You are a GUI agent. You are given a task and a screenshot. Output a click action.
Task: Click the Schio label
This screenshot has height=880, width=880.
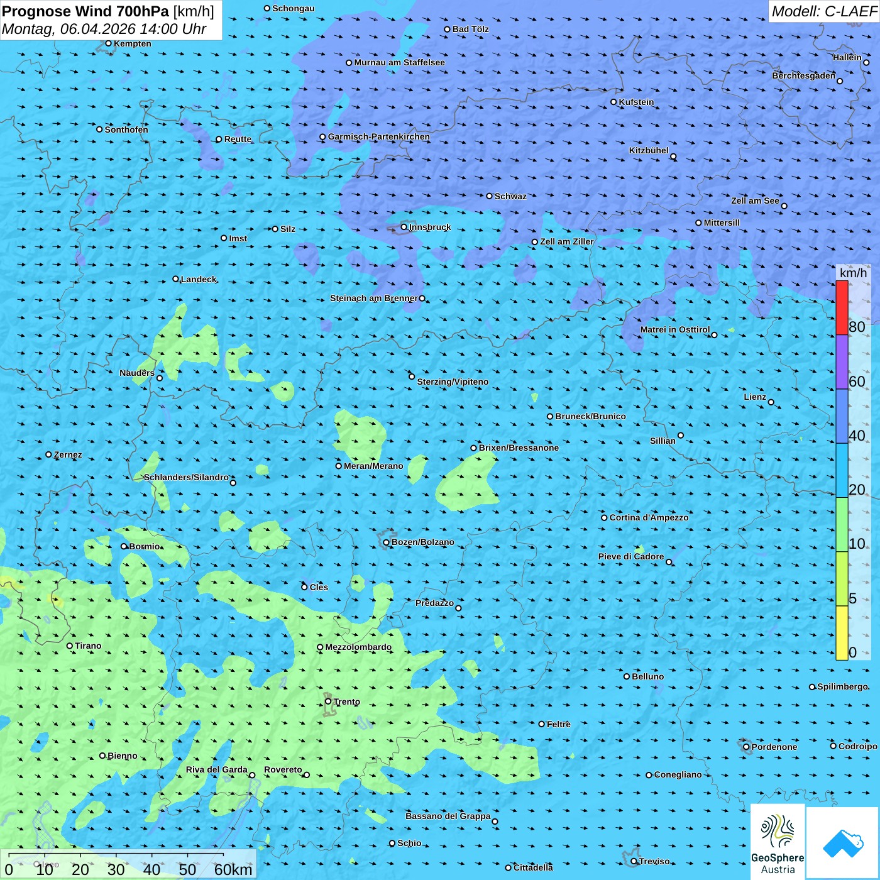tap(409, 843)
